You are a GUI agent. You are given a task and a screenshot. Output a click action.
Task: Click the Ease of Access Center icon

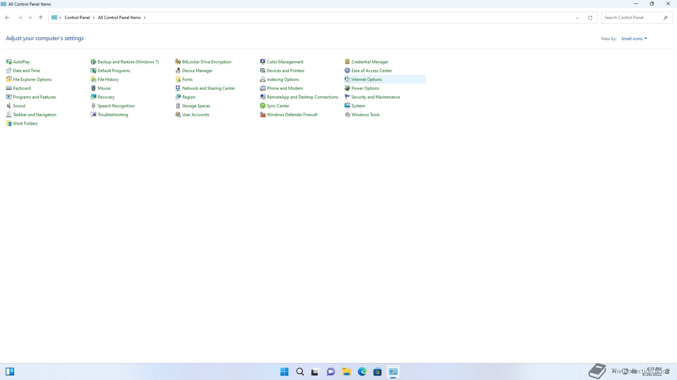click(347, 71)
